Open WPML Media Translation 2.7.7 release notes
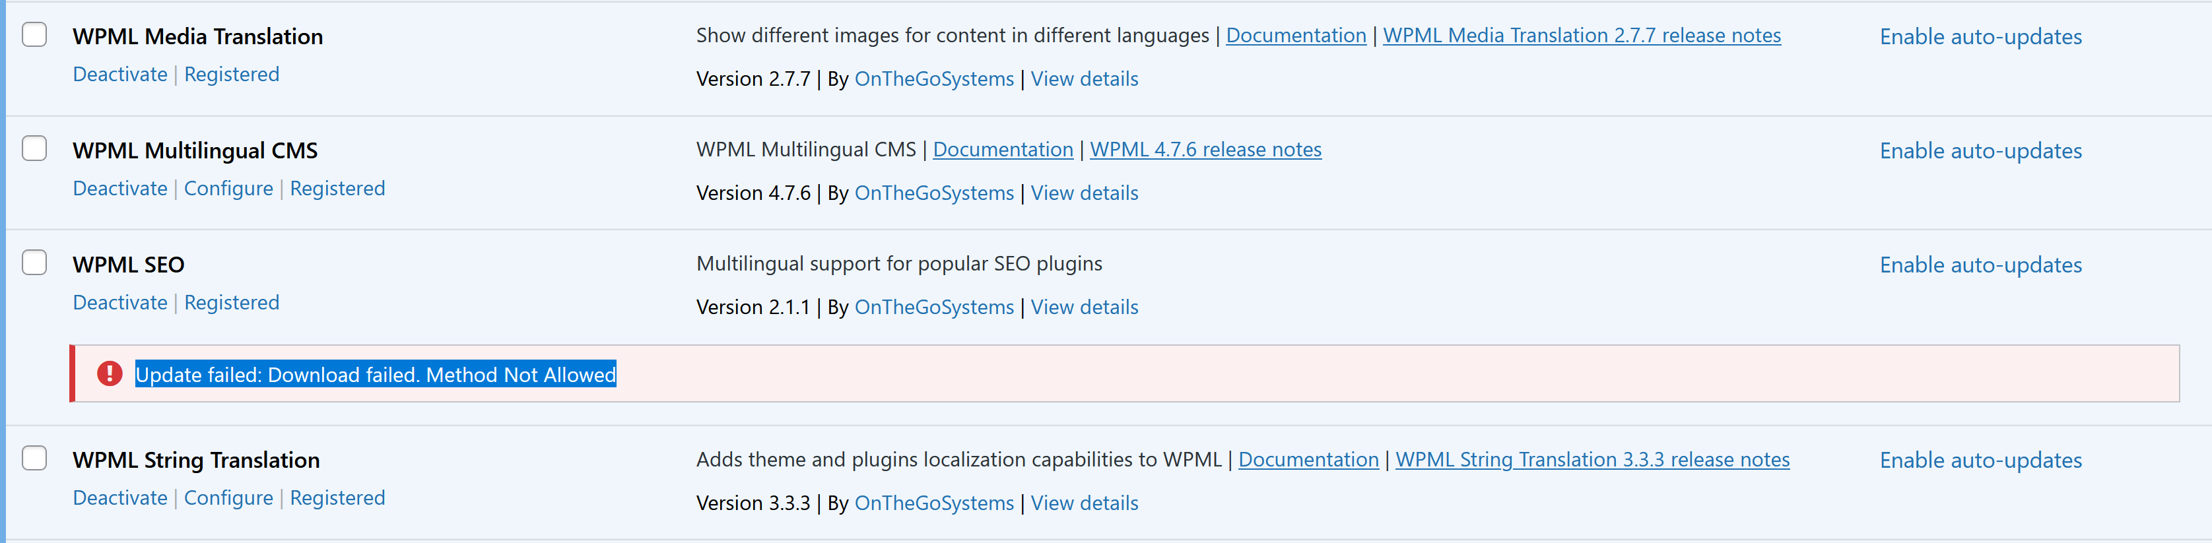Screen dimensions: 2212x543 click(1582, 35)
